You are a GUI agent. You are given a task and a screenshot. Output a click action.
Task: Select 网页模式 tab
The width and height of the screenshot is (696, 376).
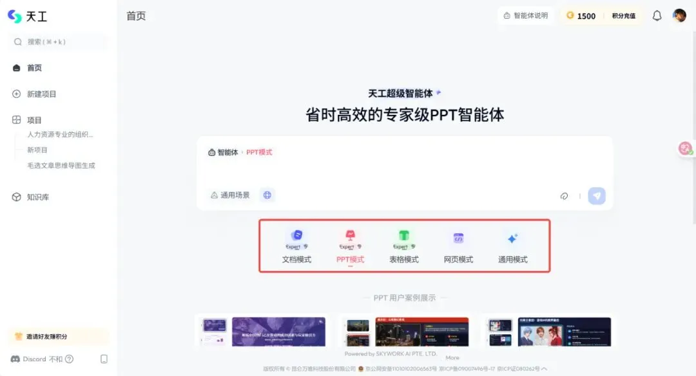pyautogui.click(x=459, y=248)
